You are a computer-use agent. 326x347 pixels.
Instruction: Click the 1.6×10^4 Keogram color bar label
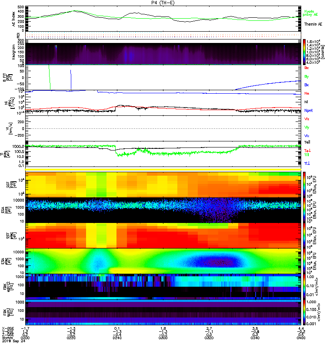[x=313, y=41]
